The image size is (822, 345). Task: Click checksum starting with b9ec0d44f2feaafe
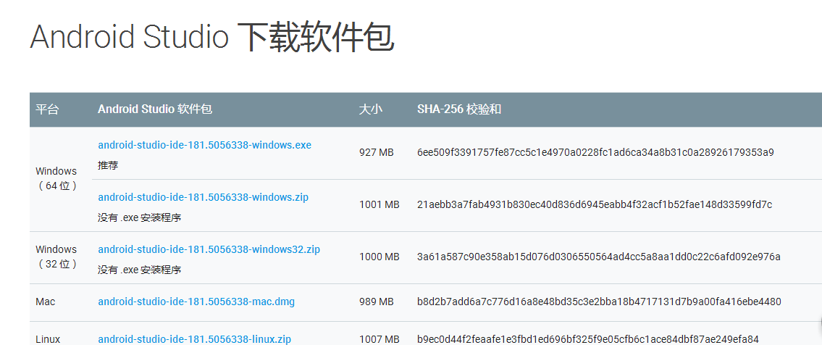click(x=587, y=339)
